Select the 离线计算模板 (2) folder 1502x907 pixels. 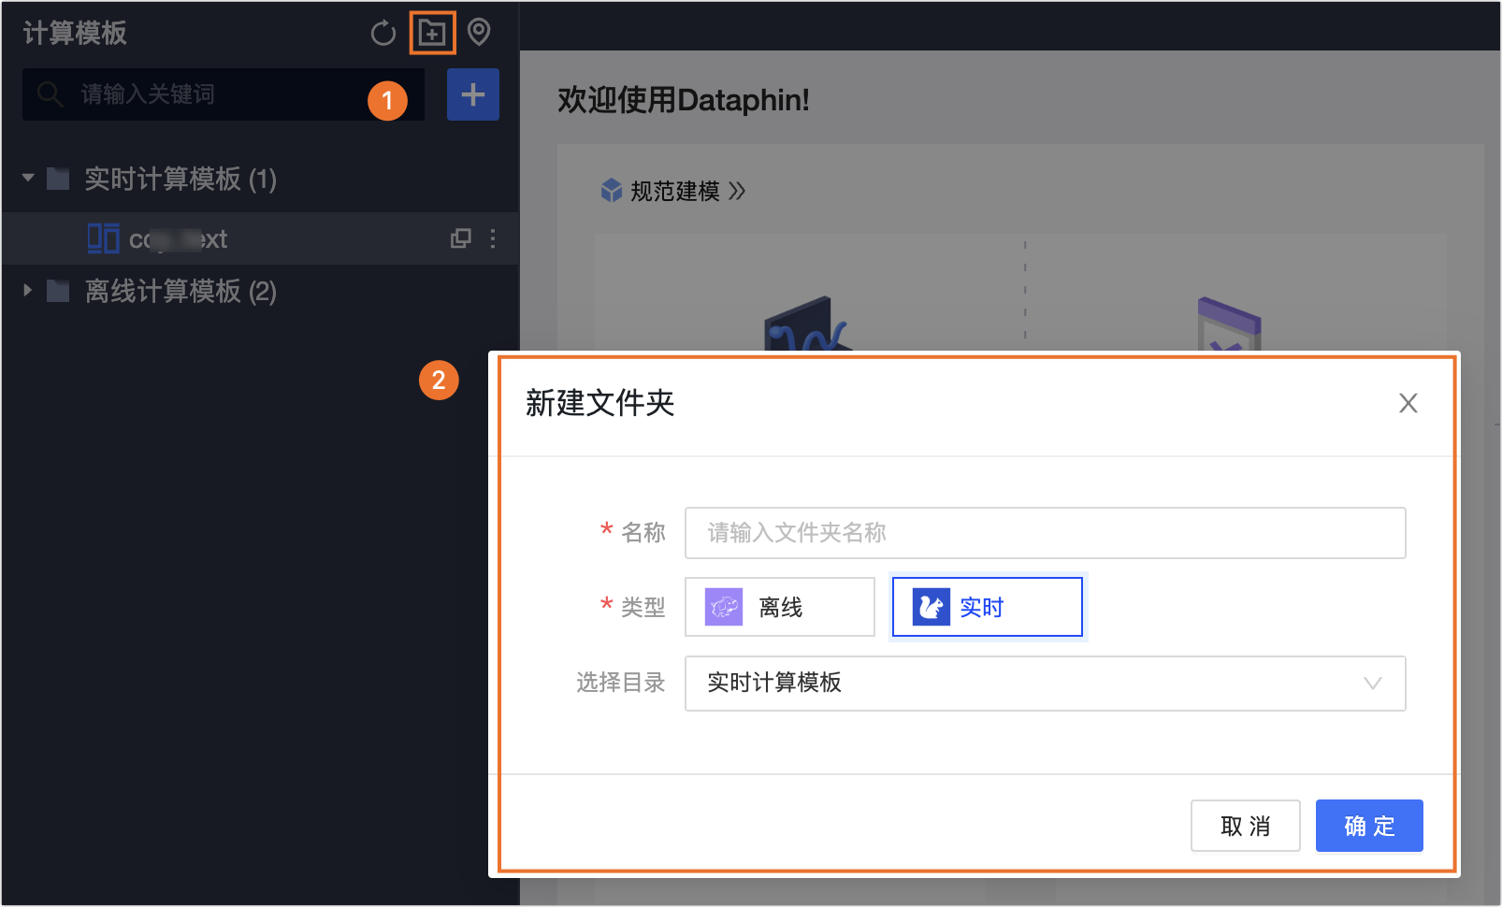point(181,291)
